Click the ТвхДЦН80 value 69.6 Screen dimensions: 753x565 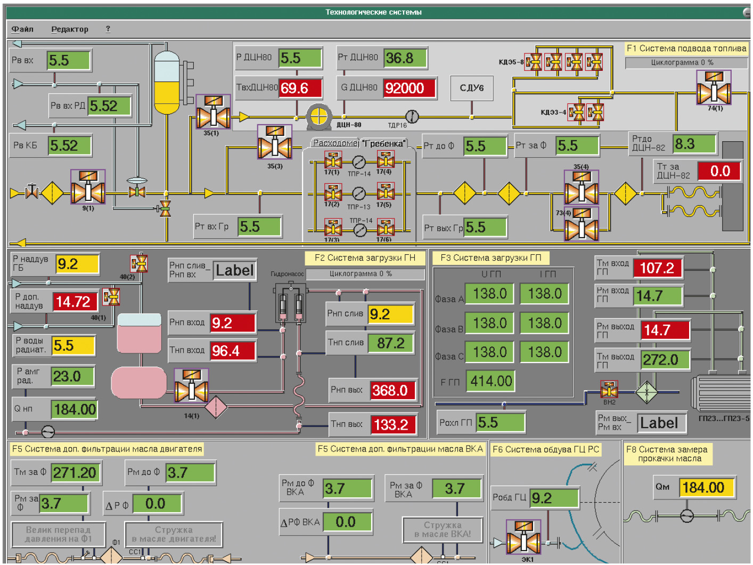point(300,88)
